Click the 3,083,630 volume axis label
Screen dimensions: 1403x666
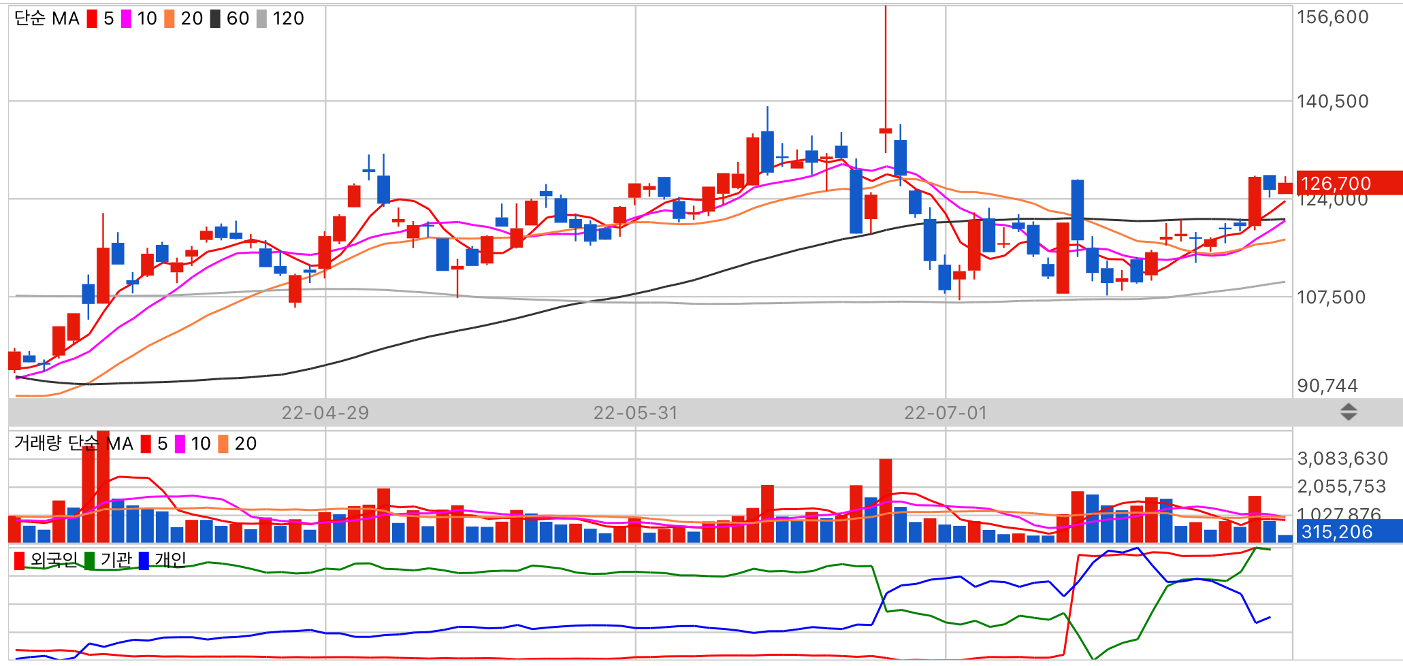[1342, 459]
